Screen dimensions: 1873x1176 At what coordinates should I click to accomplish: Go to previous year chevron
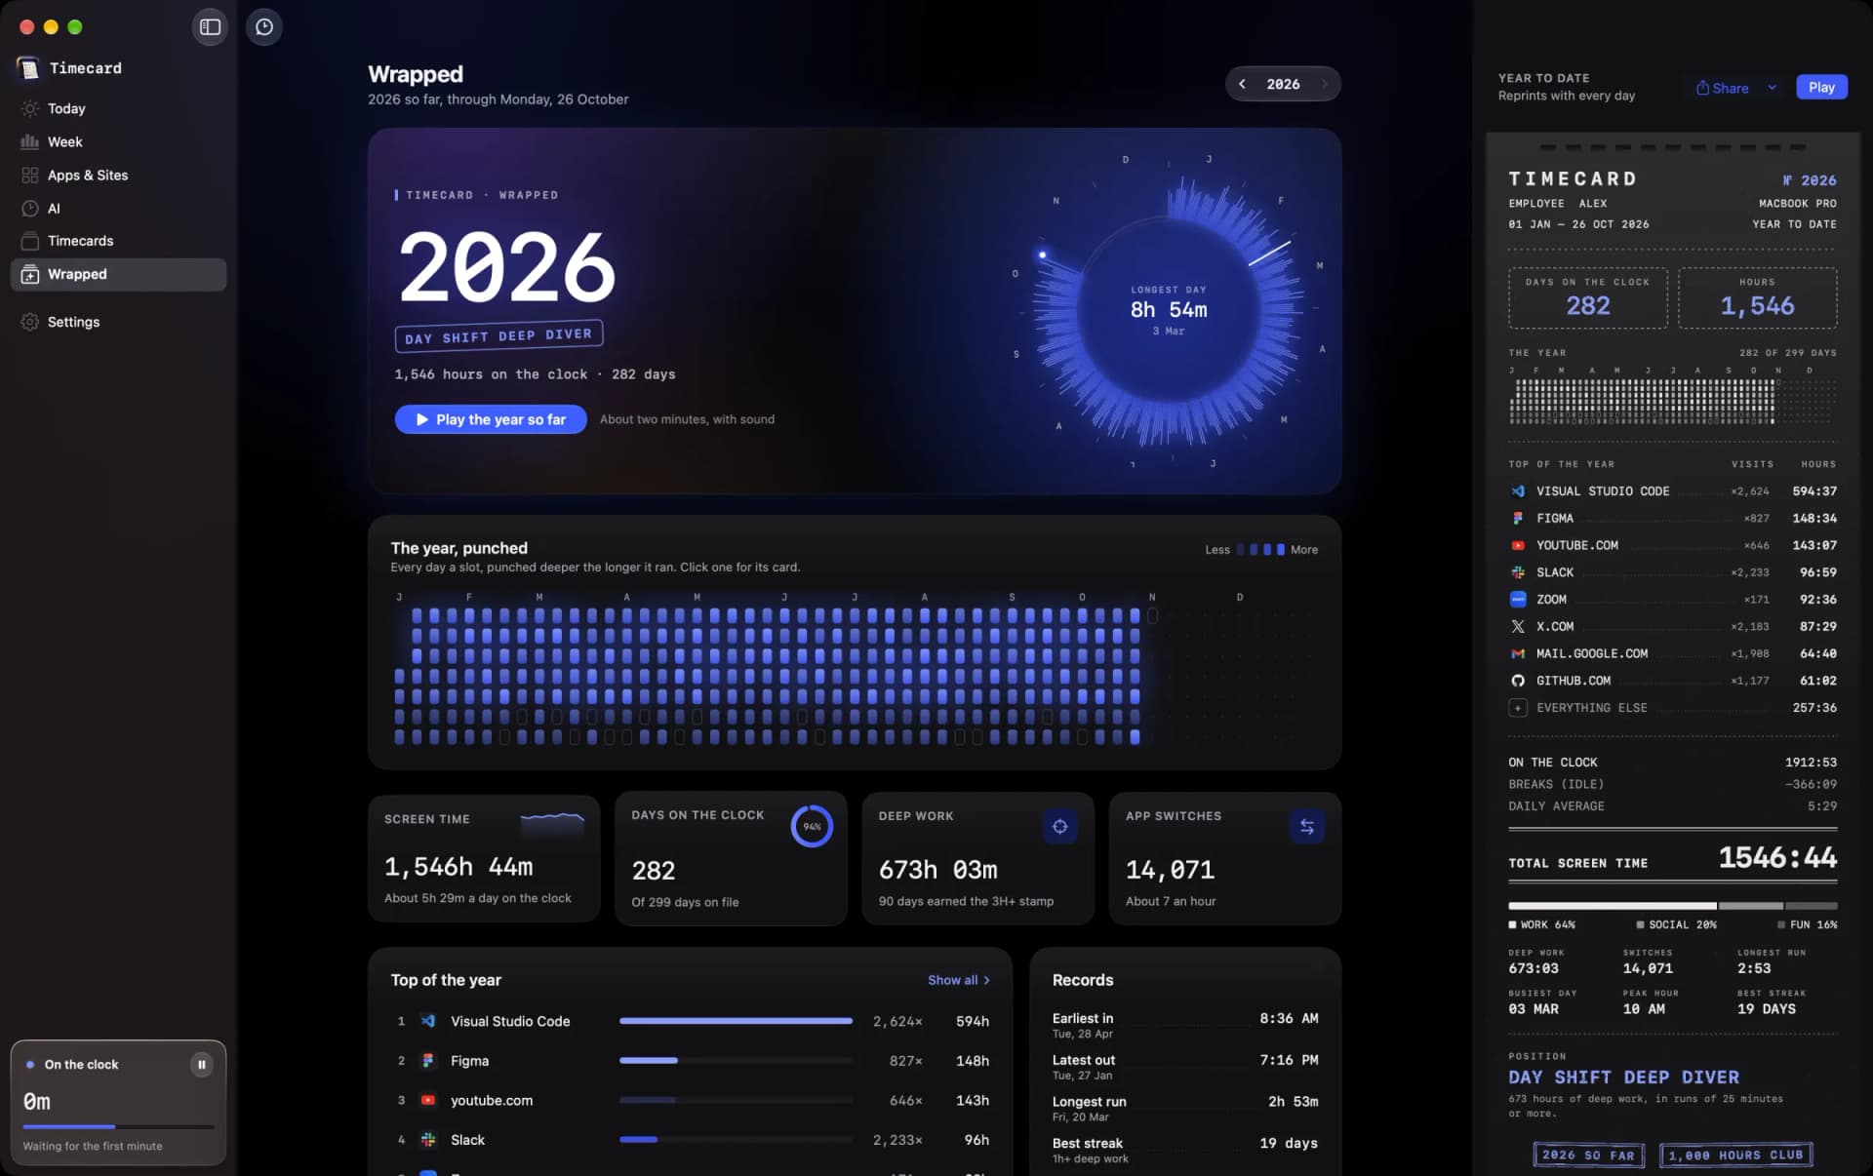click(x=1242, y=84)
